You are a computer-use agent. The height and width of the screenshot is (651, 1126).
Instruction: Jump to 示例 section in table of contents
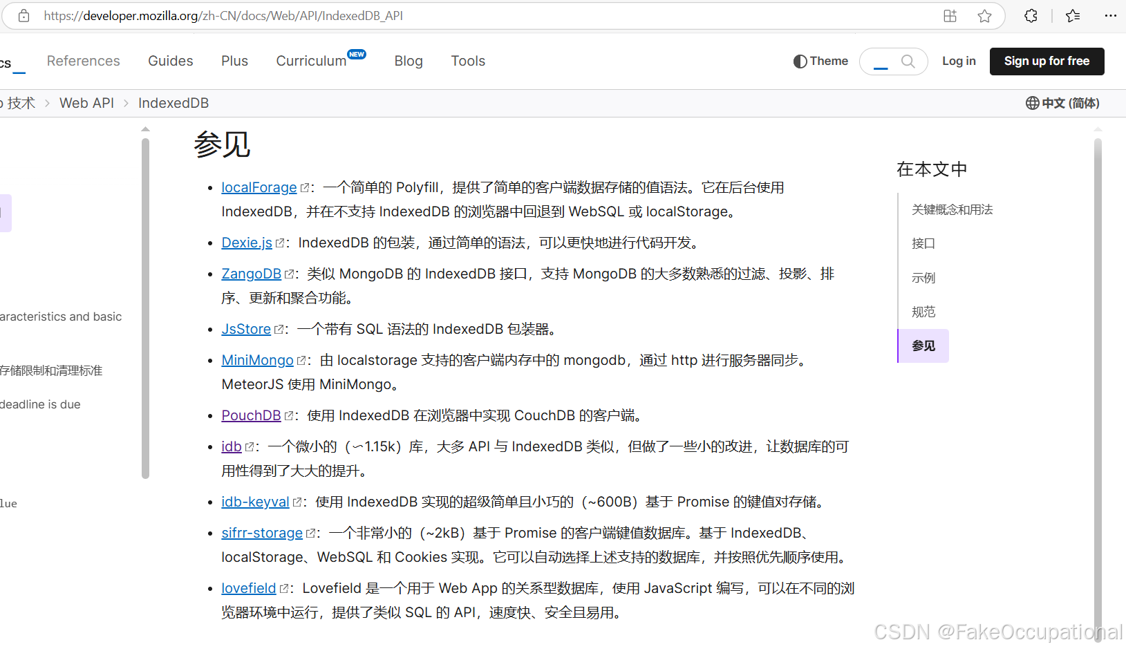pos(923,278)
